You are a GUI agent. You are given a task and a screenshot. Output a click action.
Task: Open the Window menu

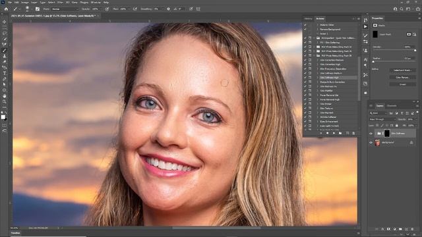pyautogui.click(x=96, y=2)
